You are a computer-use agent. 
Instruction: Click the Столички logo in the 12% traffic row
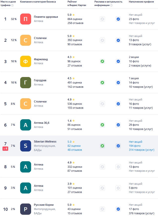pos(26,40)
